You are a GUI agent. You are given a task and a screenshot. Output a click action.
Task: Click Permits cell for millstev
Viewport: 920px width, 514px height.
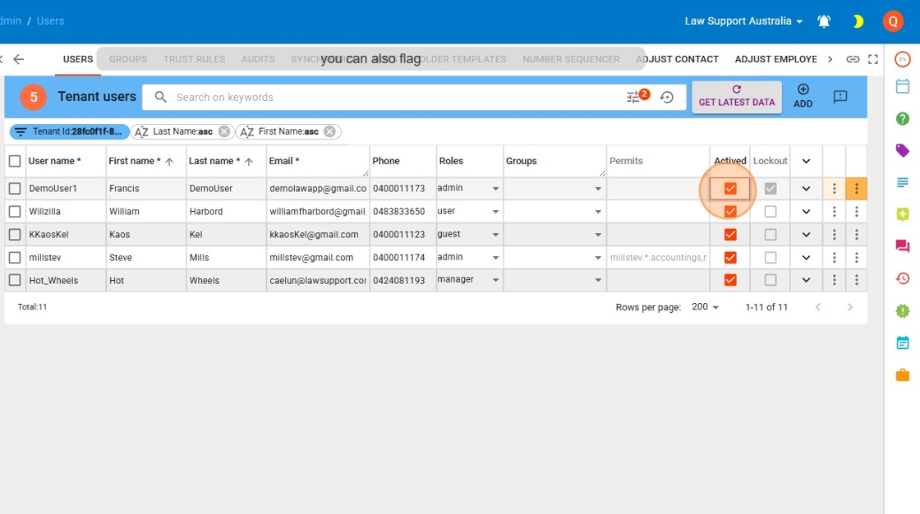click(658, 258)
